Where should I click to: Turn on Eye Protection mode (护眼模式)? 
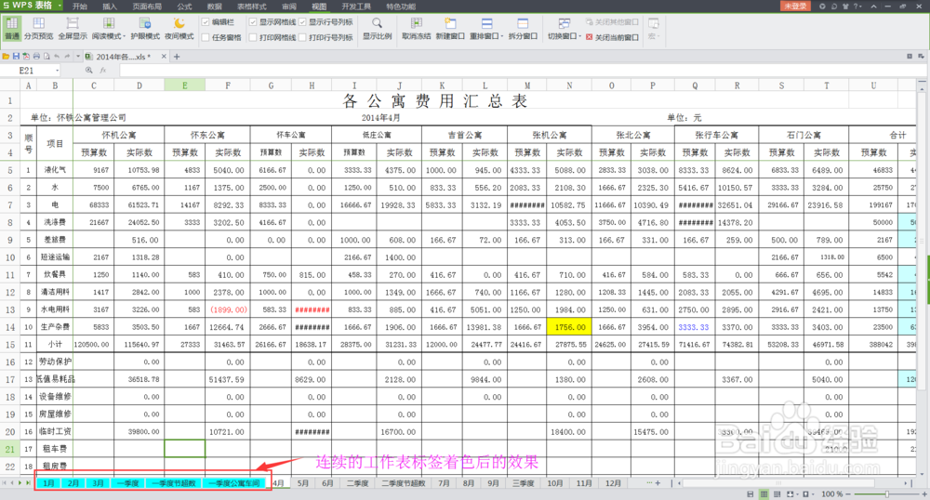[145, 29]
